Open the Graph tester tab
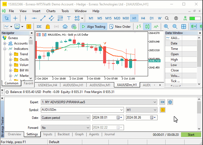The height and width of the screenshot is (145, 203). [79, 134]
